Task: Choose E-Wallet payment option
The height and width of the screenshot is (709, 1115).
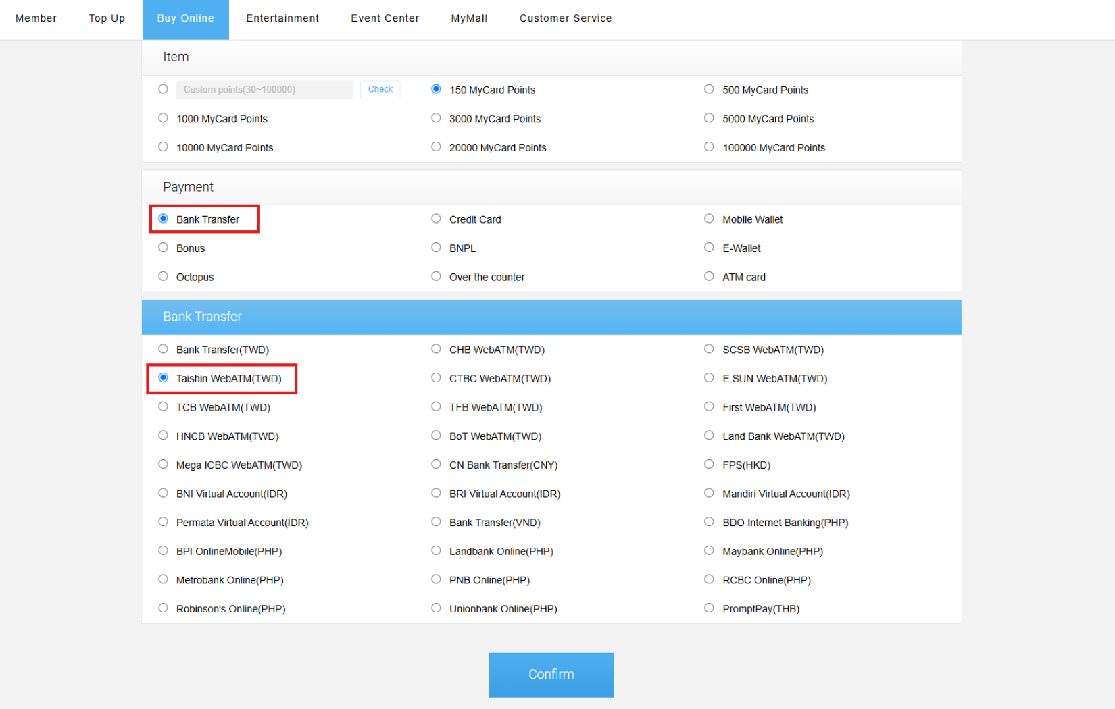Action: [x=709, y=248]
